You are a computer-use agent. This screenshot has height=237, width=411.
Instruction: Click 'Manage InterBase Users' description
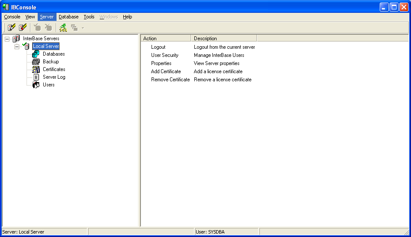(219, 55)
